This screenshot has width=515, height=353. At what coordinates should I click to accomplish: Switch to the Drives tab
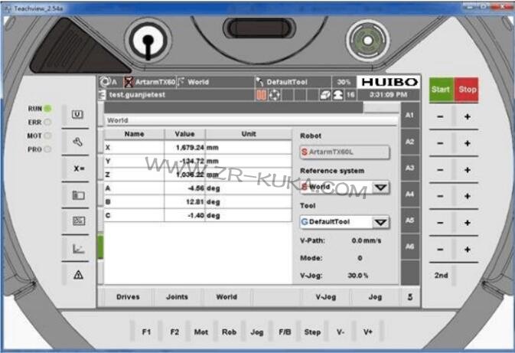pos(128,296)
